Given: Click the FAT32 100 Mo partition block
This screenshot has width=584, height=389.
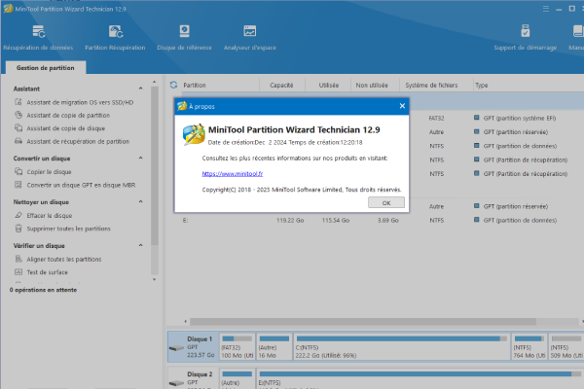Looking at the screenshot, I should click(x=237, y=346).
